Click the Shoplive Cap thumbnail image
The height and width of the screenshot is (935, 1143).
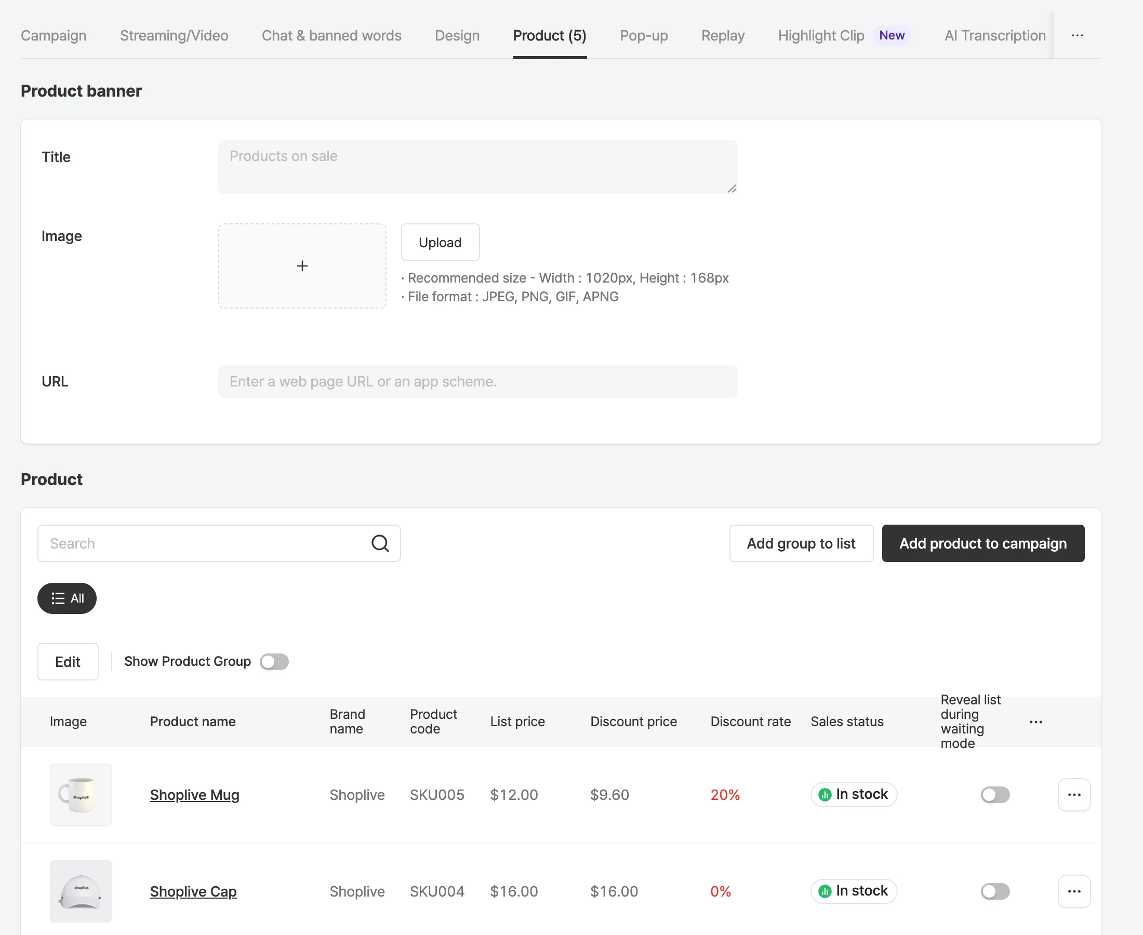[x=81, y=891]
